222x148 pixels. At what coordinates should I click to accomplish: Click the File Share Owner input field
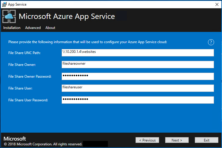pos(138,65)
